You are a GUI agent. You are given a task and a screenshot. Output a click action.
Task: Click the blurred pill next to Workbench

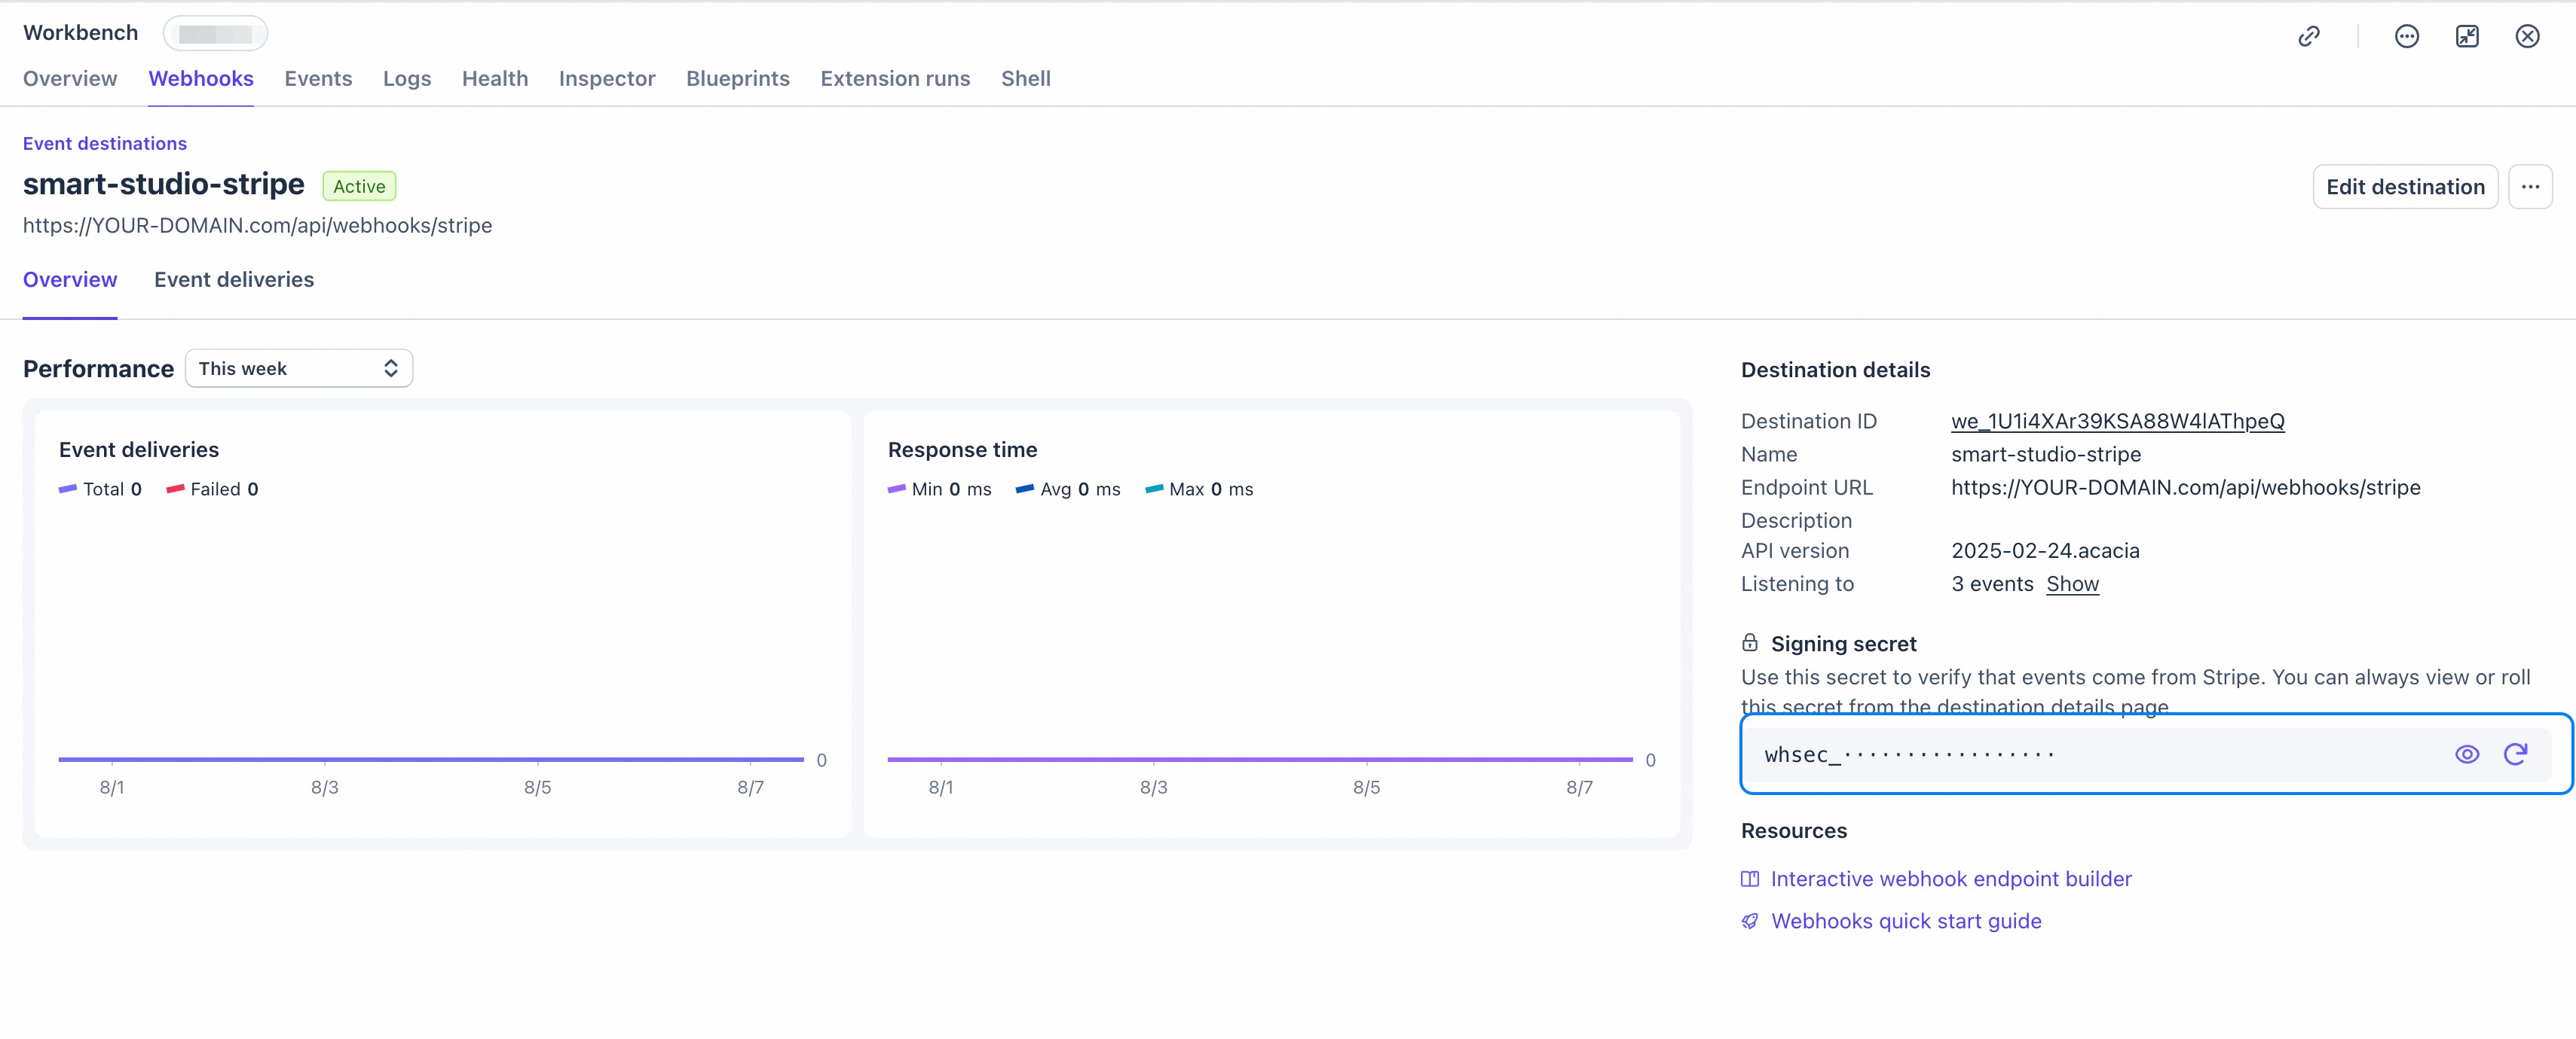click(x=215, y=34)
